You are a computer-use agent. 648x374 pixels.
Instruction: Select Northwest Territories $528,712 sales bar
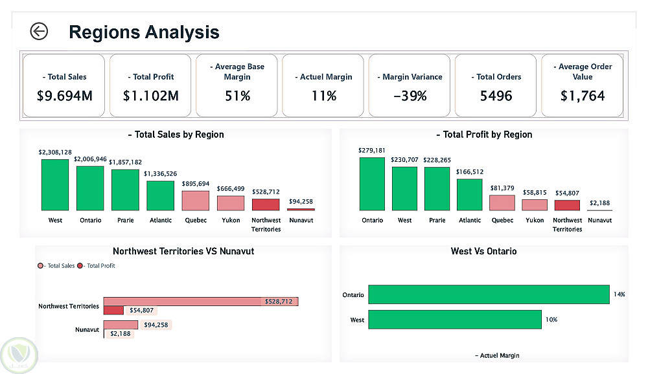point(201,302)
